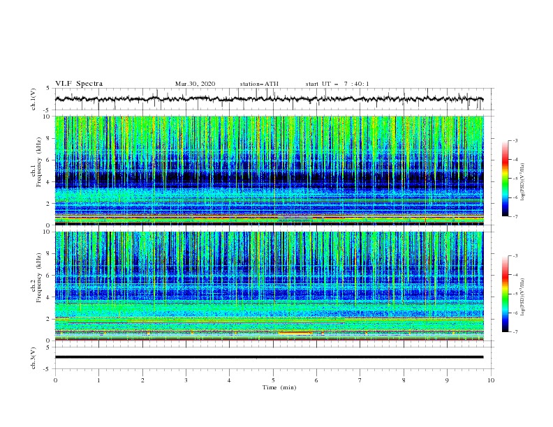
Task: Click the "ch.1(V)" waveform axis label
Action: pos(34,99)
